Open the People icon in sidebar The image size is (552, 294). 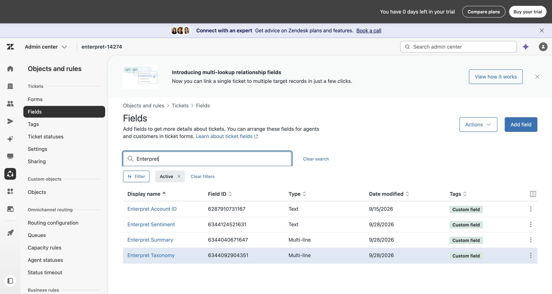click(10, 104)
